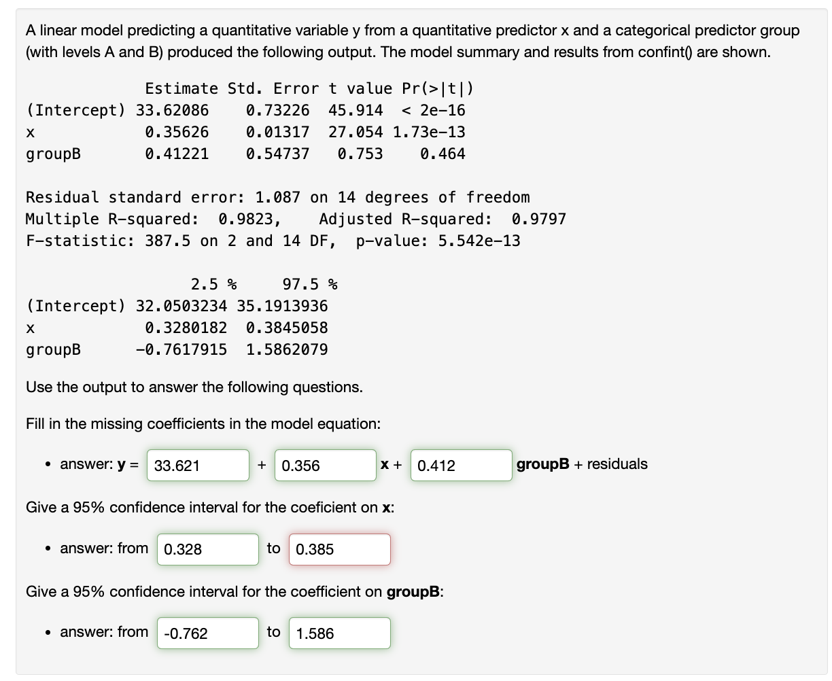The height and width of the screenshot is (681, 832).
Task: Click the groupB coefficient field showing 0.412
Action: [461, 465]
